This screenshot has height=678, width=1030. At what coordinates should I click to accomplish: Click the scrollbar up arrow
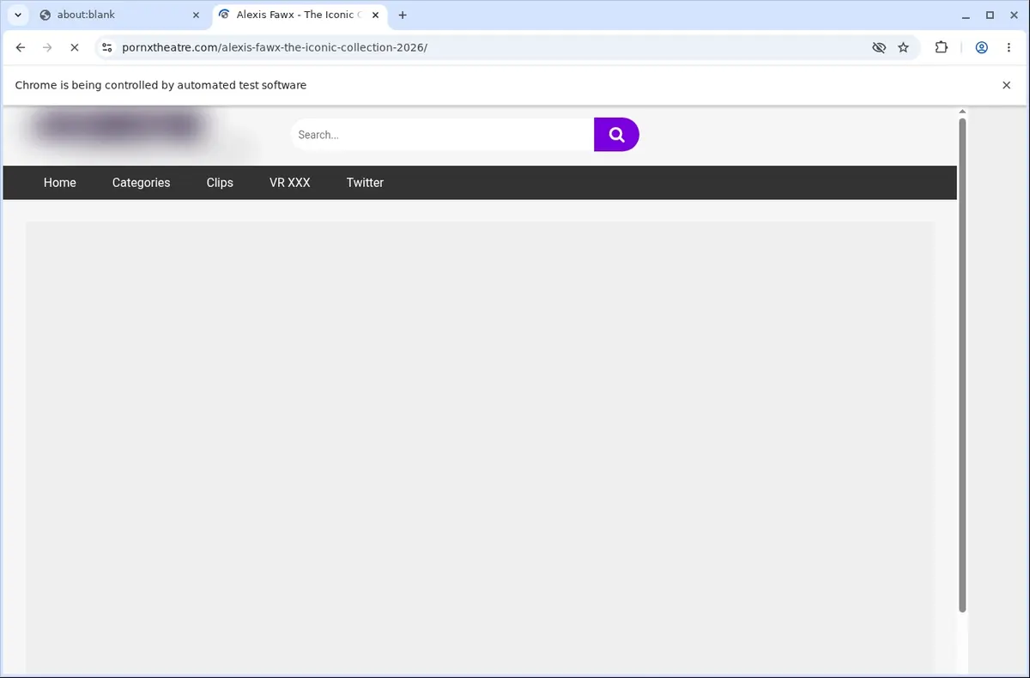[x=962, y=112]
